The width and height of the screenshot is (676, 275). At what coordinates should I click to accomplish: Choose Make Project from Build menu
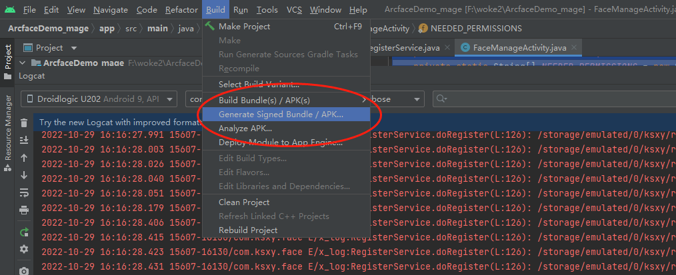(286, 26)
